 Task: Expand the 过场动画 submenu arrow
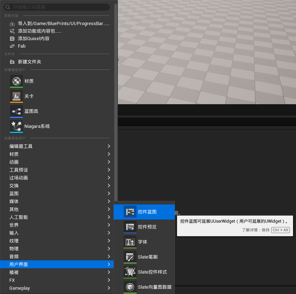tap(109, 178)
